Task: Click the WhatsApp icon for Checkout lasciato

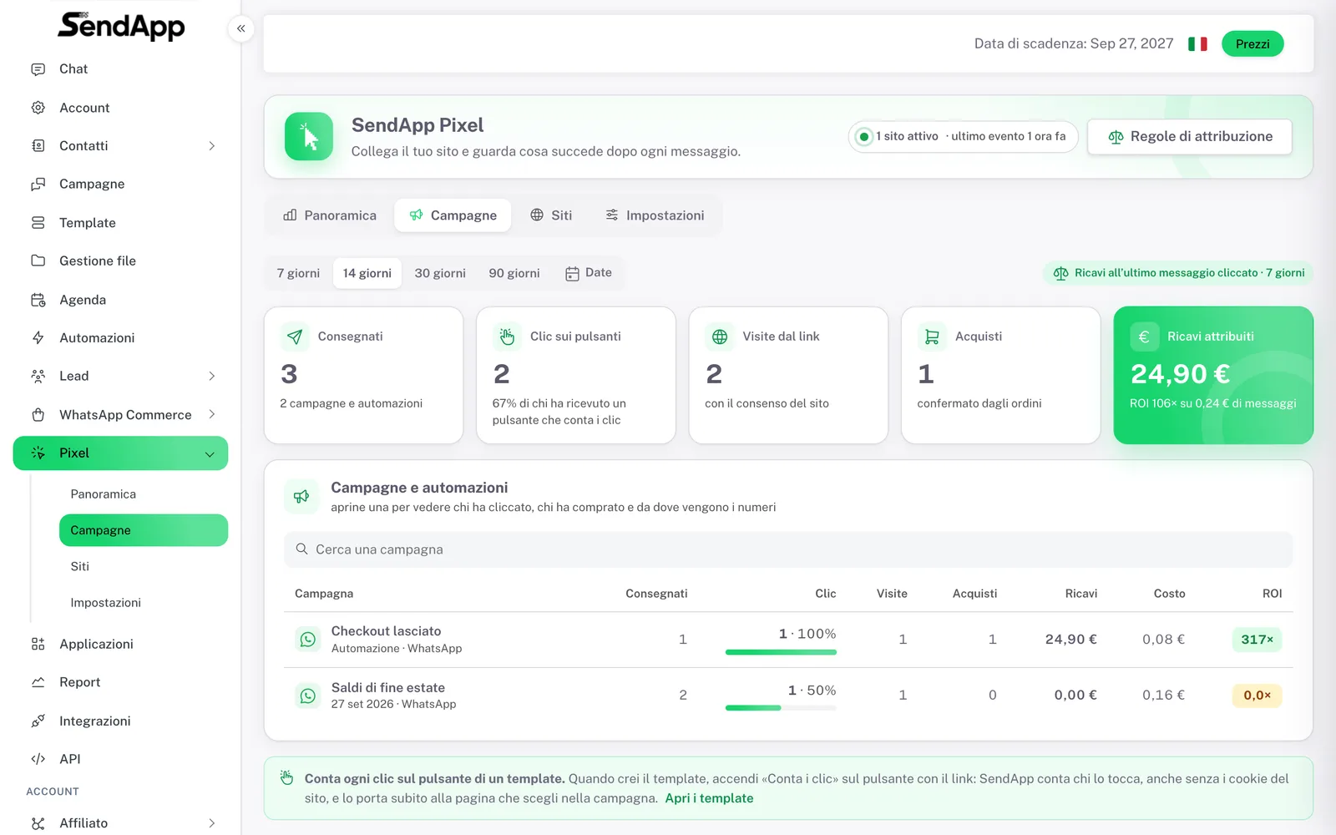Action: pos(308,640)
